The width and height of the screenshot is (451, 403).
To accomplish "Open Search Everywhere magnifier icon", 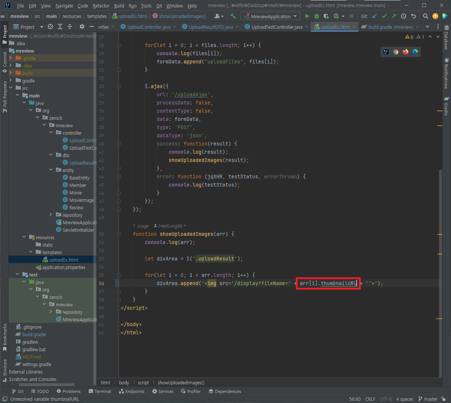I will (x=426, y=16).
